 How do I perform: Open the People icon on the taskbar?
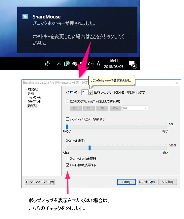47,64
